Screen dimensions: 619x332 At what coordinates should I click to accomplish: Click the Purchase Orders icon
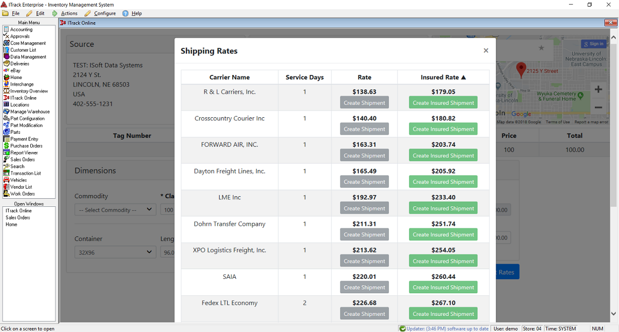click(7, 146)
